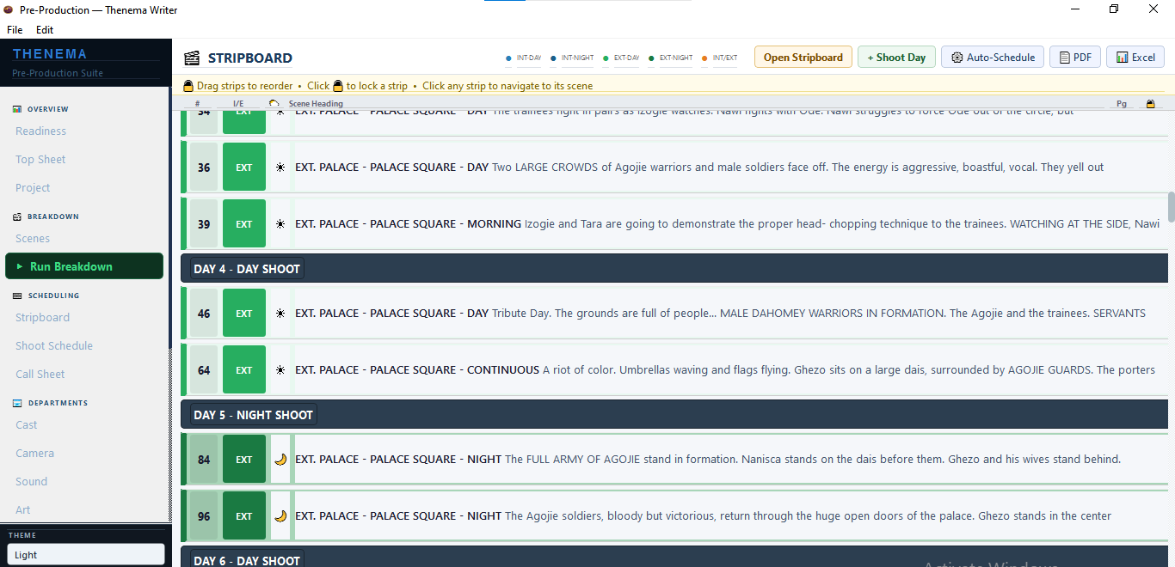Viewport: 1175px width, 567px height.
Task: Click the stripboard vertical scrollbar thumb
Action: pyautogui.click(x=1171, y=206)
